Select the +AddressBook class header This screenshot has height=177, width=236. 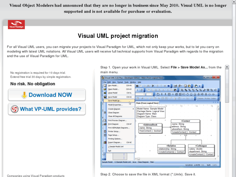pos(150,125)
